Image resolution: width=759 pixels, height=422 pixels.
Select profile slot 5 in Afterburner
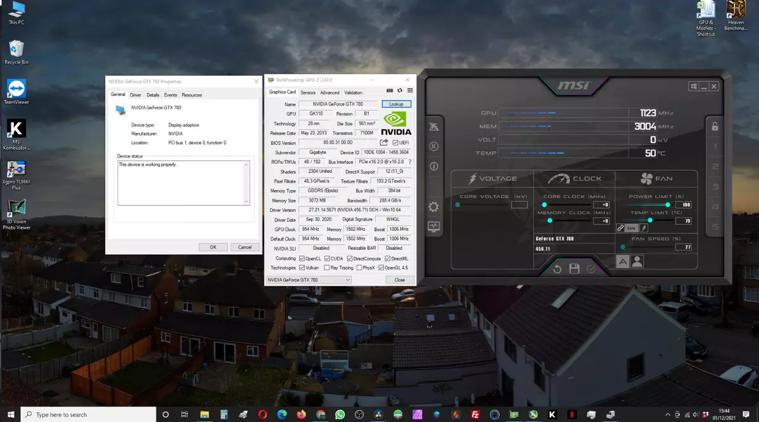(715, 227)
